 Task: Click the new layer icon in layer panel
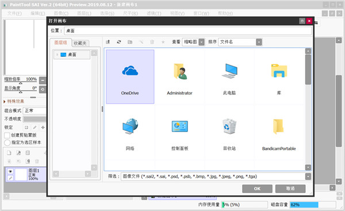9,153
